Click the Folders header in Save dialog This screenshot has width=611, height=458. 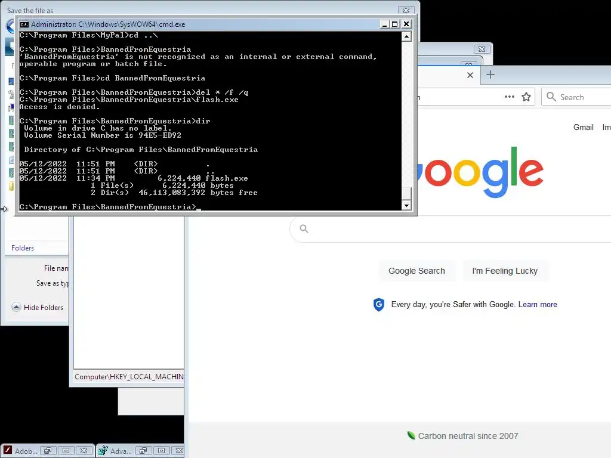point(23,248)
